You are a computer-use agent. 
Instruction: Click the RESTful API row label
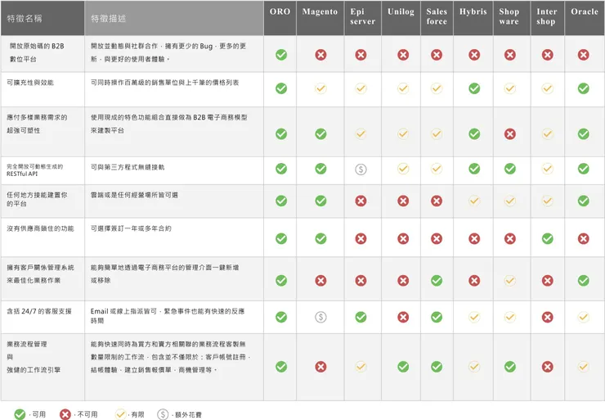click(x=34, y=170)
